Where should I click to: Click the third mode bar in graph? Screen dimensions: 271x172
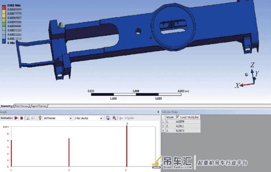[x=127, y=146]
